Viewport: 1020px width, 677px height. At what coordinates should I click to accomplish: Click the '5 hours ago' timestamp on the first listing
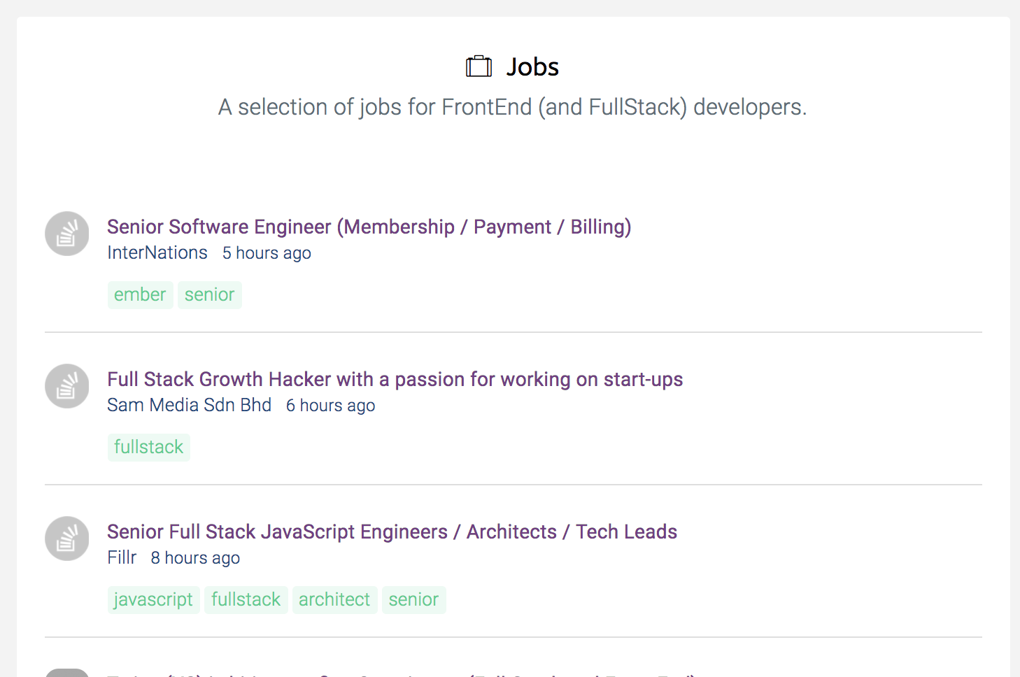tap(267, 252)
